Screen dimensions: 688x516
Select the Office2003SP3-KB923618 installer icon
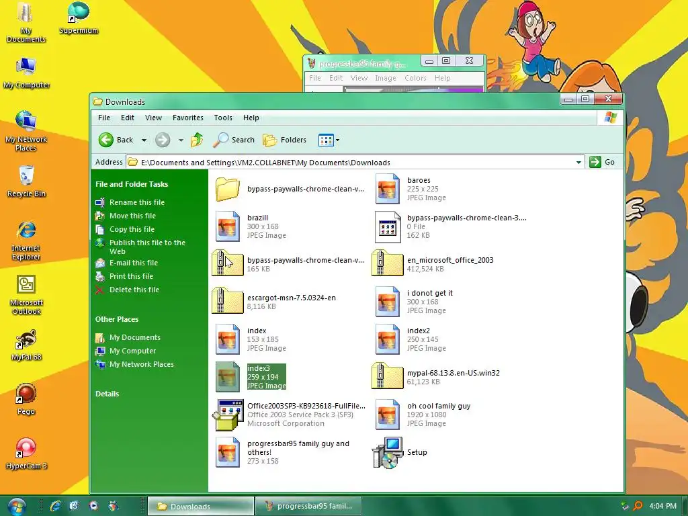tap(228, 415)
